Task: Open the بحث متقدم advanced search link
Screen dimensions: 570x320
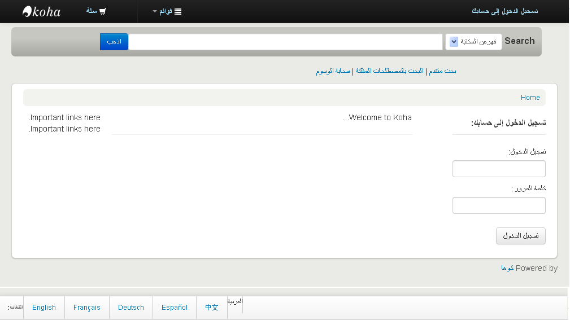Action: tap(442, 71)
